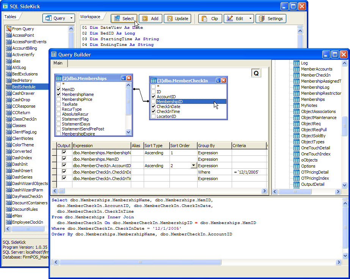Select the CashDrawer table icon

pyautogui.click(x=9, y=93)
